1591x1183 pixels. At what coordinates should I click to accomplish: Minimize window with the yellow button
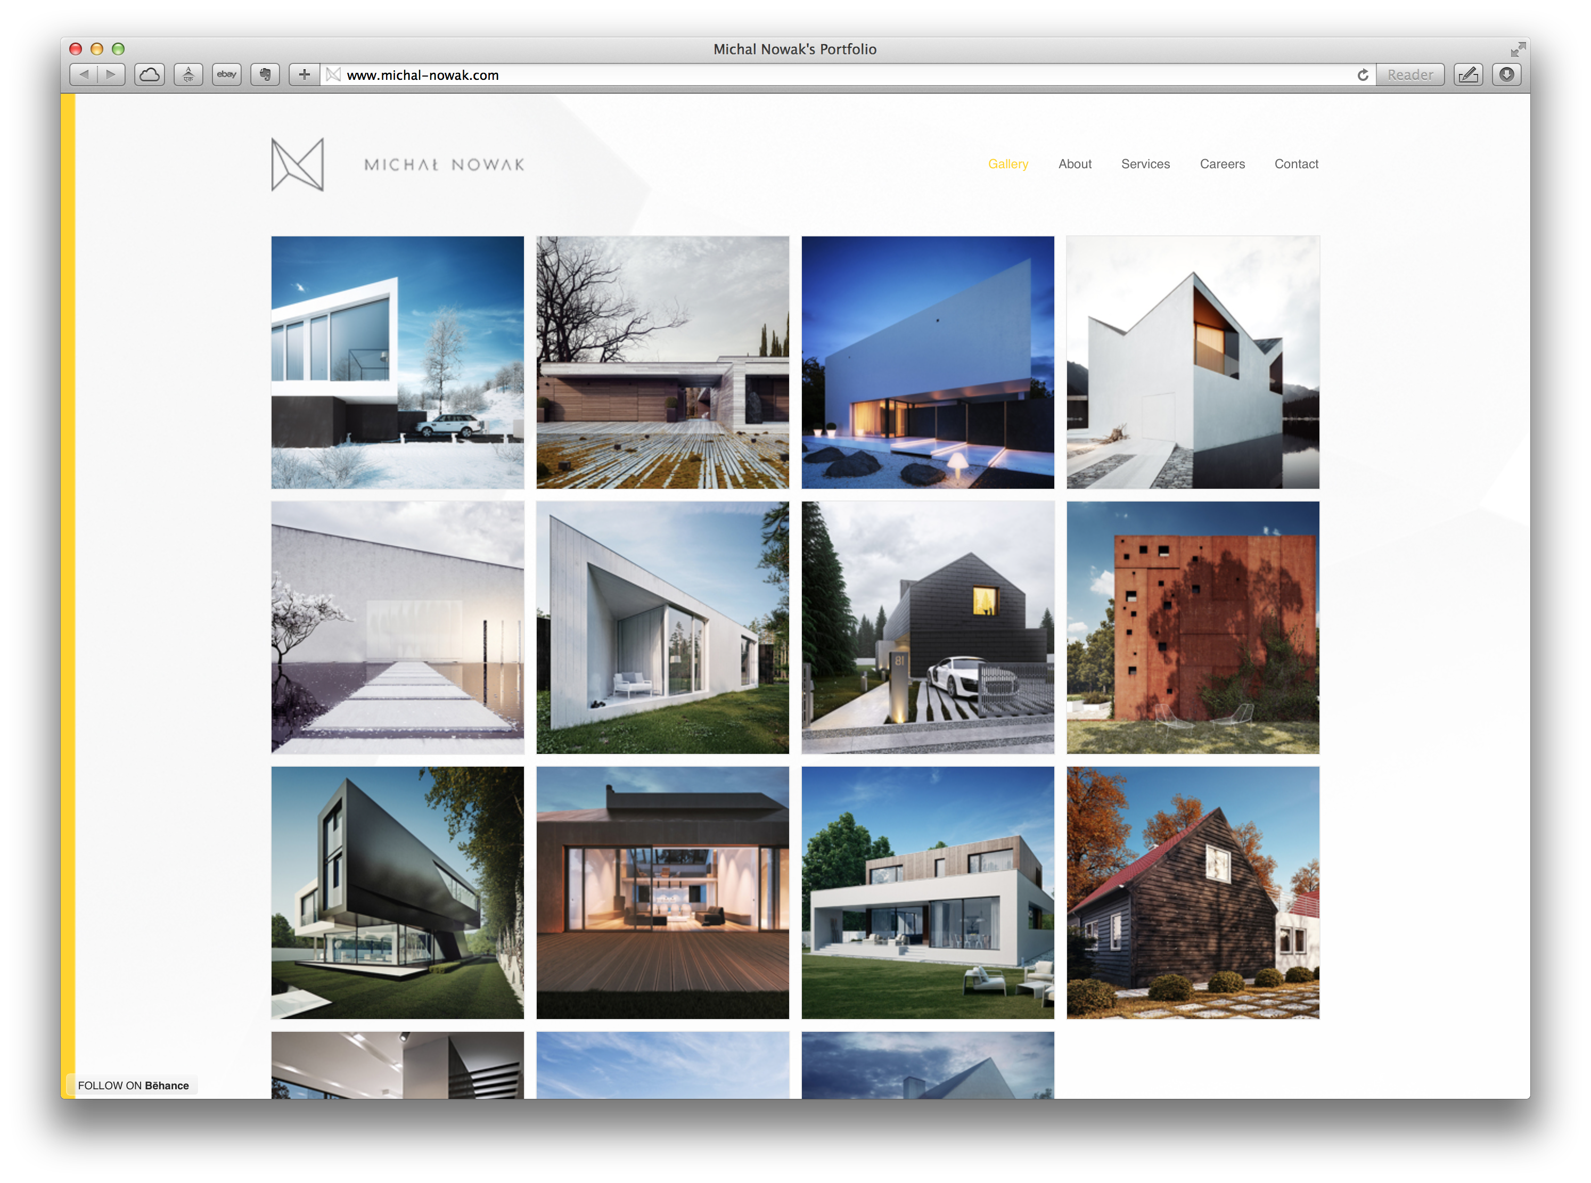(97, 48)
